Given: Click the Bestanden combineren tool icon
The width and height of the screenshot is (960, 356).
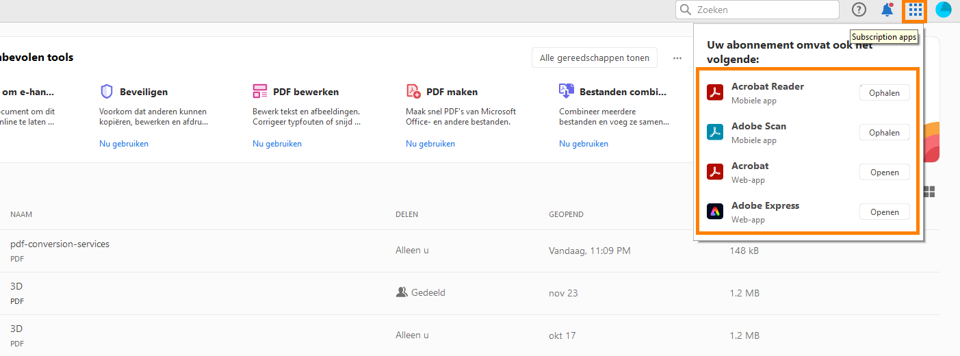Looking at the screenshot, I should pos(567,92).
